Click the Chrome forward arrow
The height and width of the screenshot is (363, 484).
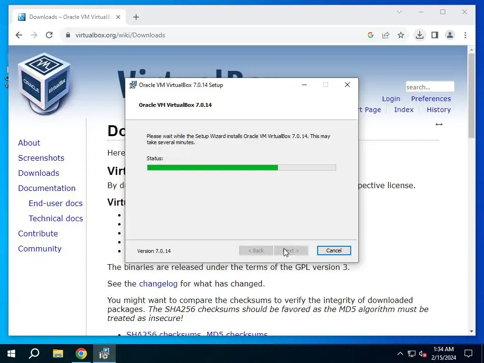[34, 35]
